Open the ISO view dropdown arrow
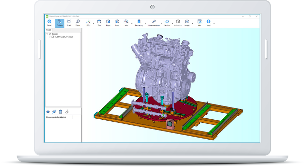Image resolution: width=305 pixels, height=167 pixels. (94, 23)
